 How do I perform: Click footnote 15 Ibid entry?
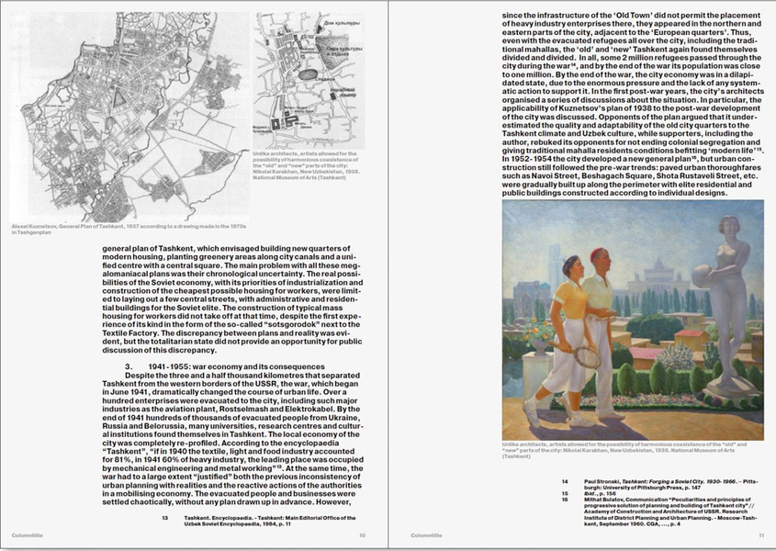pos(601,494)
